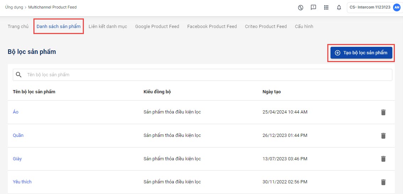Image resolution: width=403 pixels, height=194 pixels.
Task: Click Tạo bộ lọc sản phẩm button
Action: (x=361, y=53)
